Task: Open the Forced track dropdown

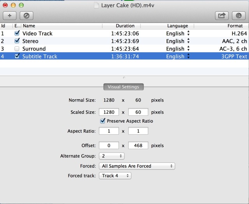Action: pyautogui.click(x=115, y=176)
